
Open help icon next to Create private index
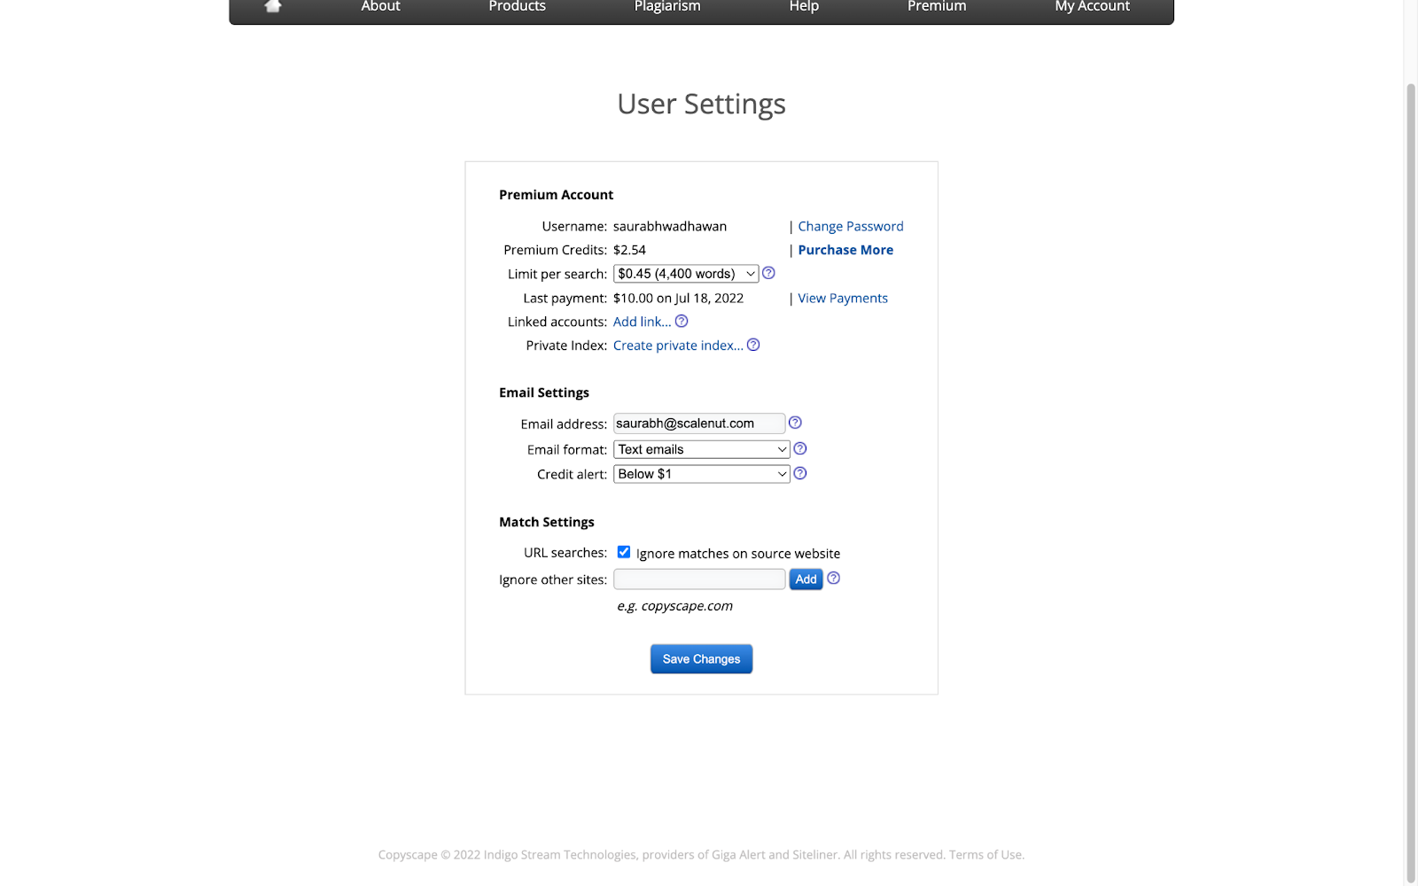(753, 345)
